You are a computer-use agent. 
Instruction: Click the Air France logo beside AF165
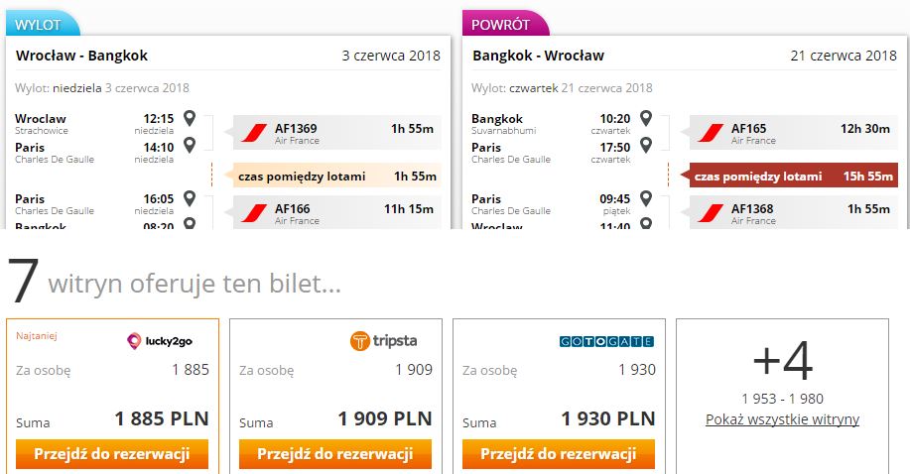tap(711, 133)
